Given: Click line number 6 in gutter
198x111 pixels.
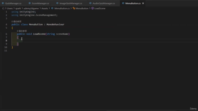Looking at the screenshot, I should click(6, 34).
